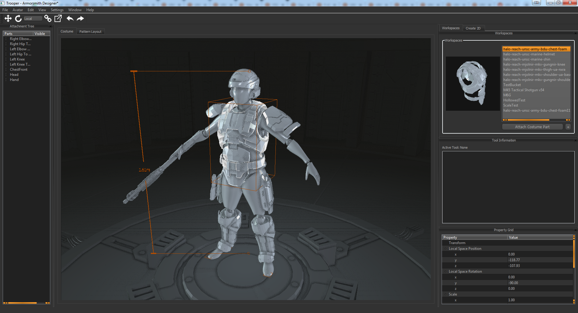Select the Move tool in toolbar

coord(8,19)
